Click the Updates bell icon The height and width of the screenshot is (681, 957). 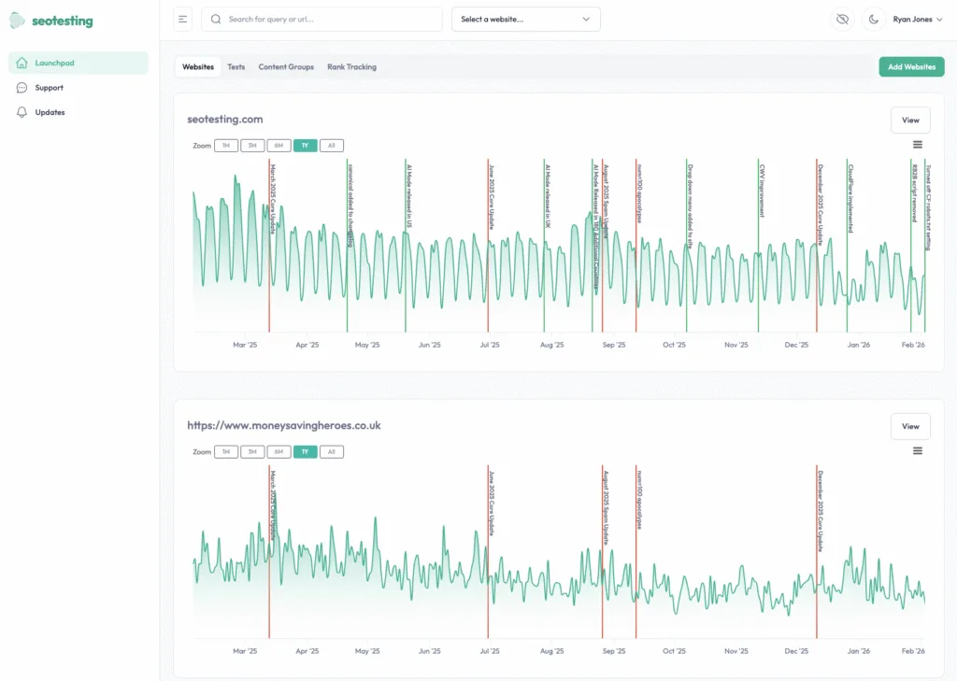[21, 112]
